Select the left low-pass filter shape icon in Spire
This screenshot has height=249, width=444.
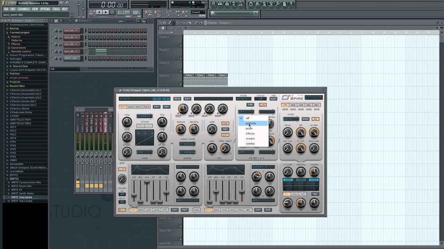point(287,194)
